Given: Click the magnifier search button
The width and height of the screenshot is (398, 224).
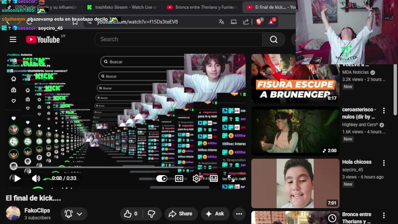Looking at the screenshot, I should point(274,39).
